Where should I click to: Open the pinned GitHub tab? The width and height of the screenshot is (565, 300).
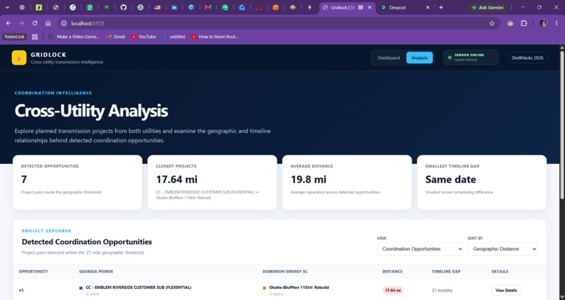click(123, 7)
